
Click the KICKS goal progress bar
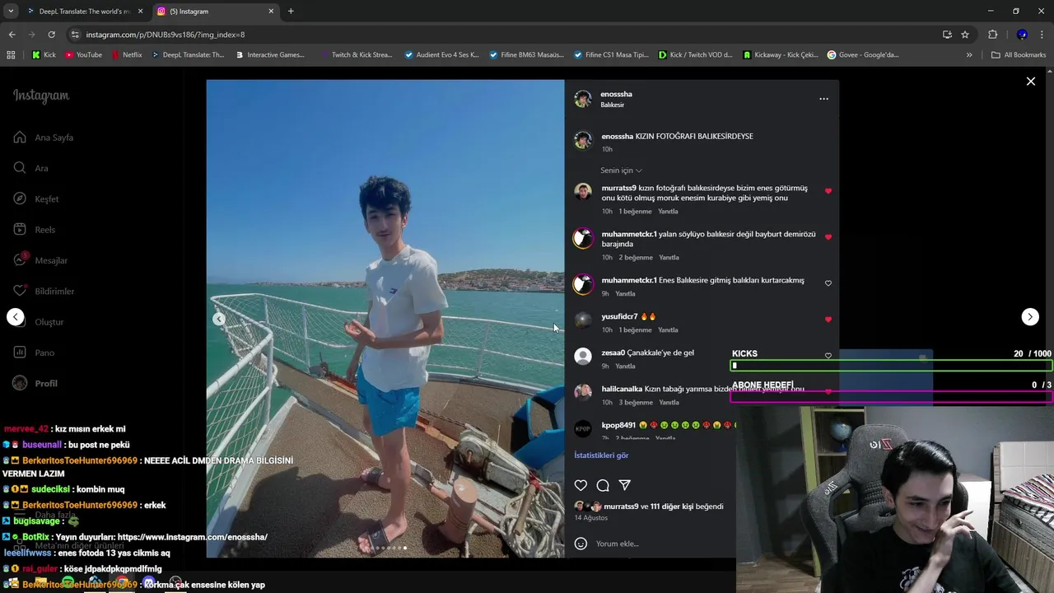click(891, 366)
